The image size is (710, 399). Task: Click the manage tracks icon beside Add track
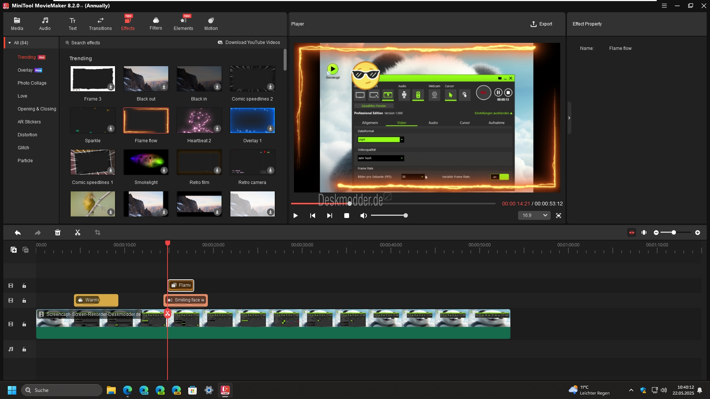click(26, 250)
